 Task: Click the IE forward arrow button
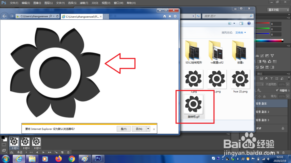12,16
